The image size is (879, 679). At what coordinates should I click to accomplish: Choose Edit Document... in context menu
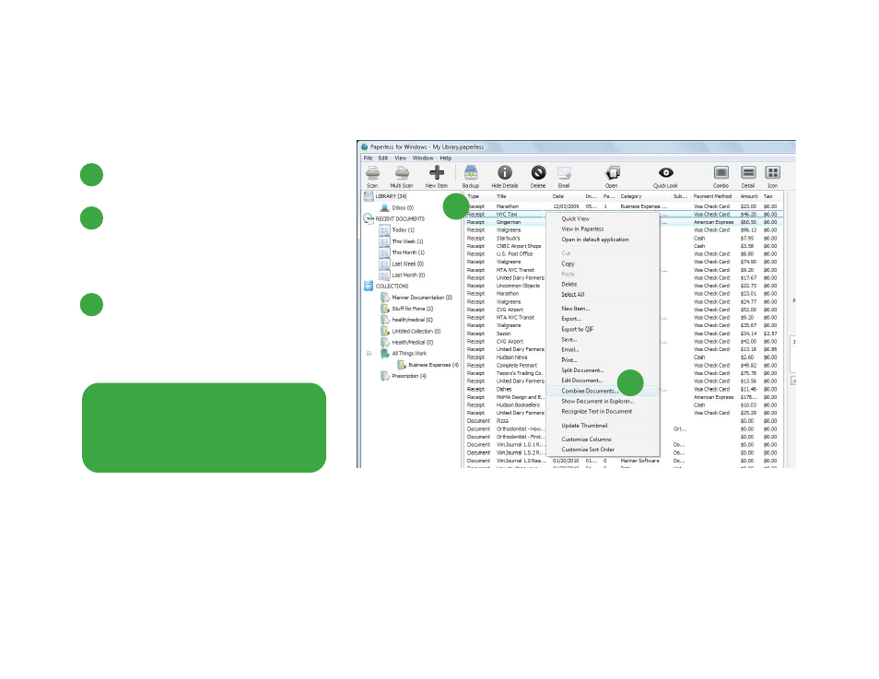coord(603,380)
